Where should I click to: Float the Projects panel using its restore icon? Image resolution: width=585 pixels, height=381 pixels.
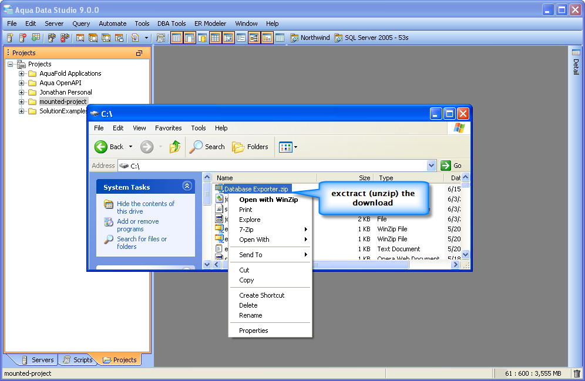pyautogui.click(x=139, y=53)
